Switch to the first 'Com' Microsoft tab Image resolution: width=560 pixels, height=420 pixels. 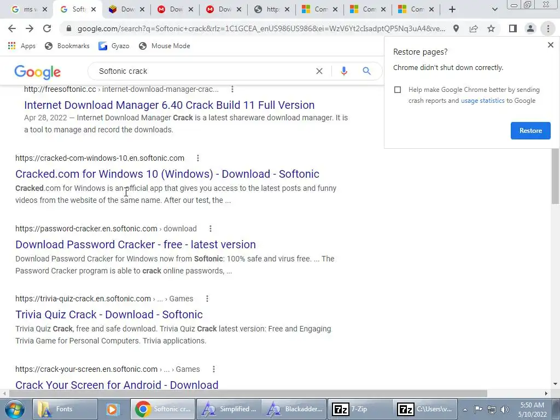click(320, 10)
